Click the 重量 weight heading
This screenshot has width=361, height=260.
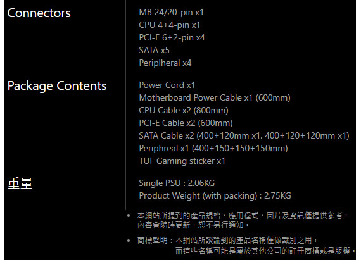point(20,183)
